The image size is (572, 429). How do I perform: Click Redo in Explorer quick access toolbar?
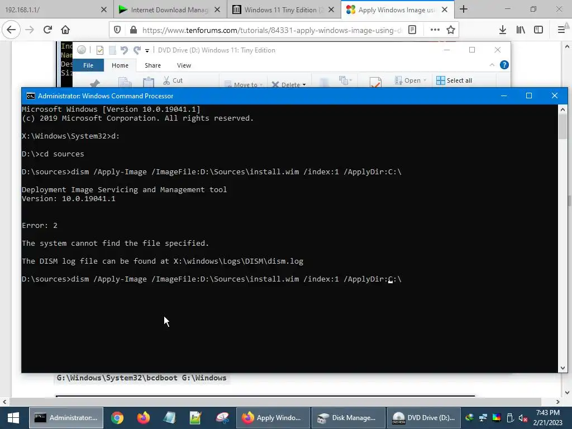coord(137,50)
